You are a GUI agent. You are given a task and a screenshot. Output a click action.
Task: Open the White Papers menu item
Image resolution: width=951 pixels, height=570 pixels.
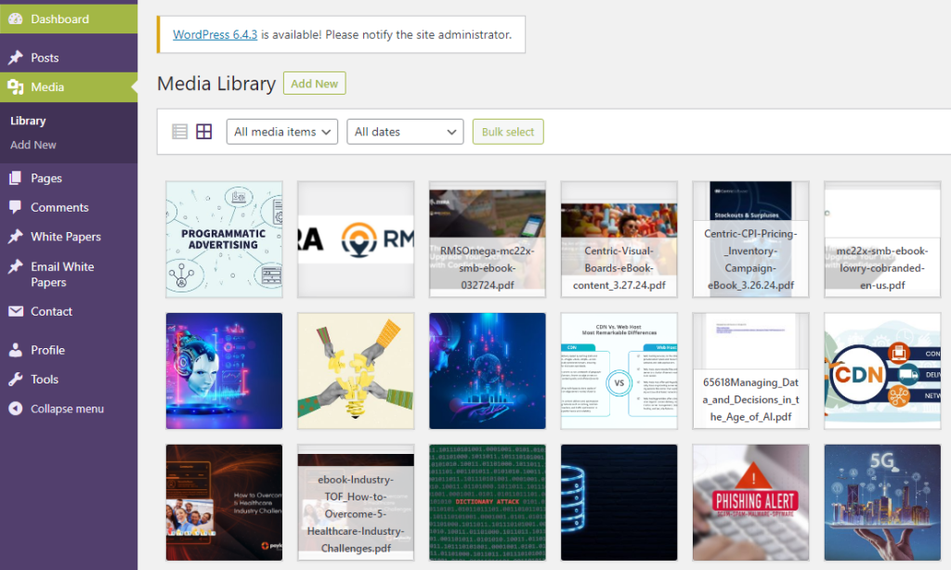tap(69, 237)
